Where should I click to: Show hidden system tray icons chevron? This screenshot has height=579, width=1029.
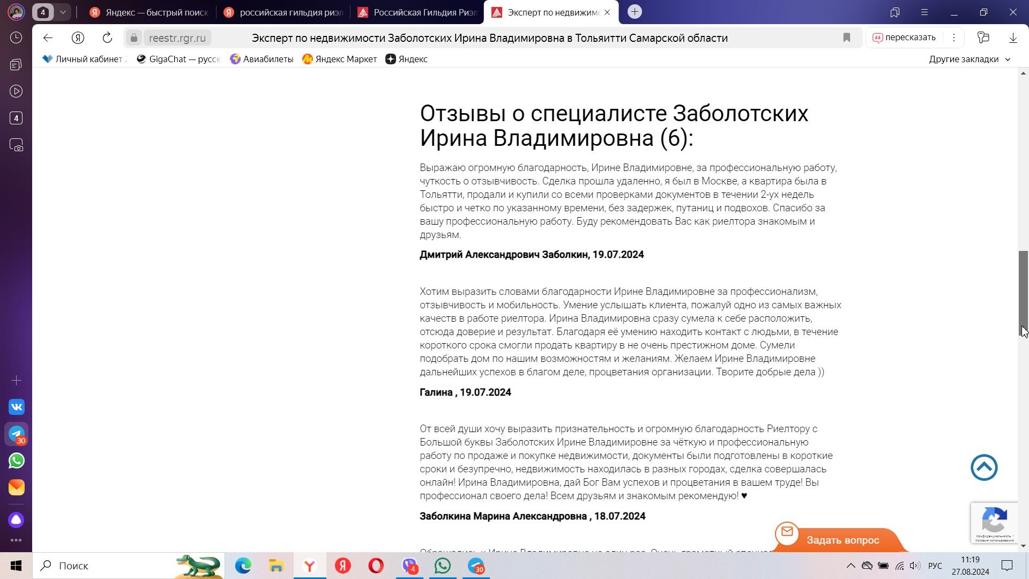851,566
